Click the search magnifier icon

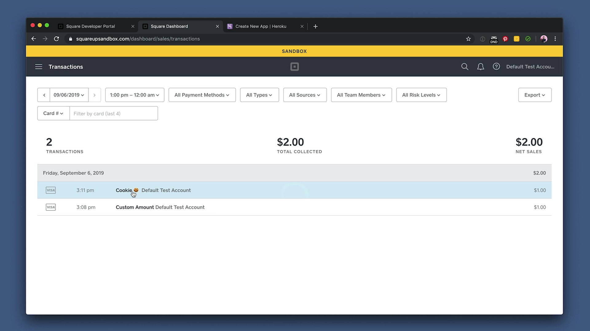pyautogui.click(x=465, y=67)
